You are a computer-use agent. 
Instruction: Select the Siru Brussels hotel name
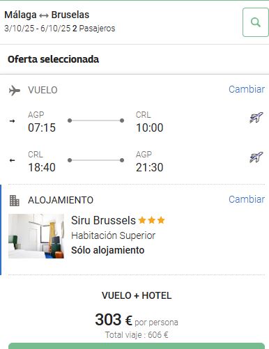103,220
